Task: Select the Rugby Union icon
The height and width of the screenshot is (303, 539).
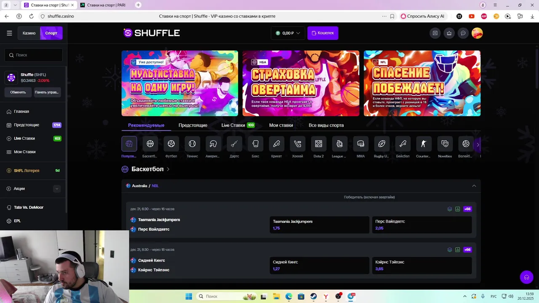Action: (x=382, y=144)
